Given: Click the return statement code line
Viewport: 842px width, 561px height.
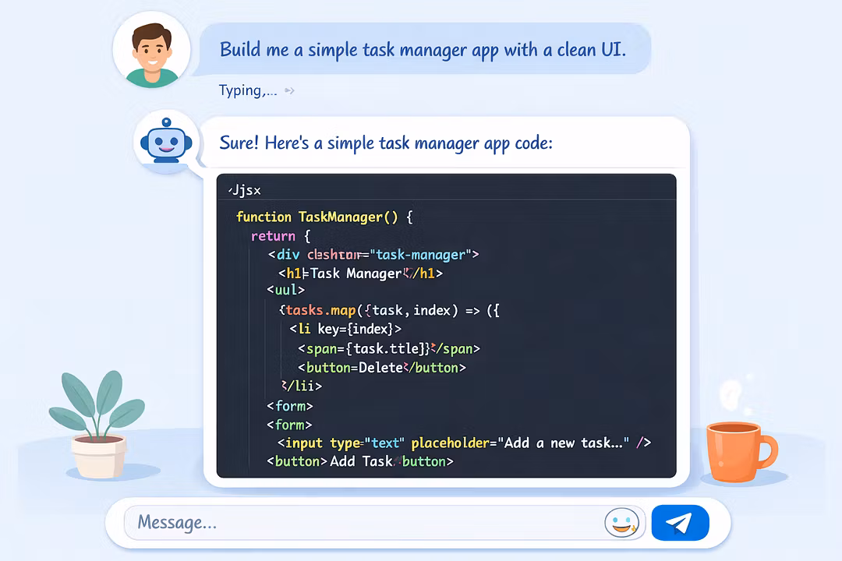Looking at the screenshot, I should click(x=281, y=236).
